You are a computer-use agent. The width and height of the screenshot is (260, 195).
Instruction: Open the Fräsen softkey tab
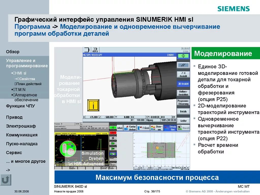point(144,128)
